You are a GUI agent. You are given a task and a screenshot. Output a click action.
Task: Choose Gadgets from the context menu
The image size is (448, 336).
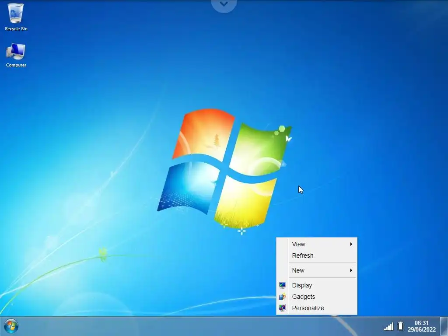click(x=317, y=297)
